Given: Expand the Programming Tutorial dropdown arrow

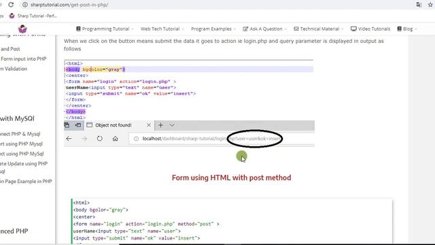Looking at the screenshot, I should click(133, 29).
